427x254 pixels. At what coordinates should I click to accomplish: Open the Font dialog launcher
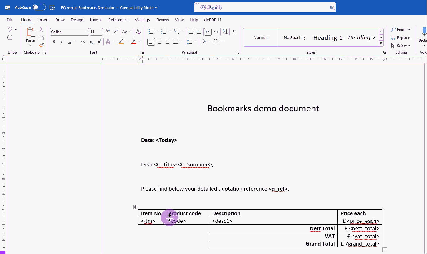point(142,52)
